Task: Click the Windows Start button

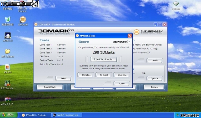Action: (x=9, y=115)
